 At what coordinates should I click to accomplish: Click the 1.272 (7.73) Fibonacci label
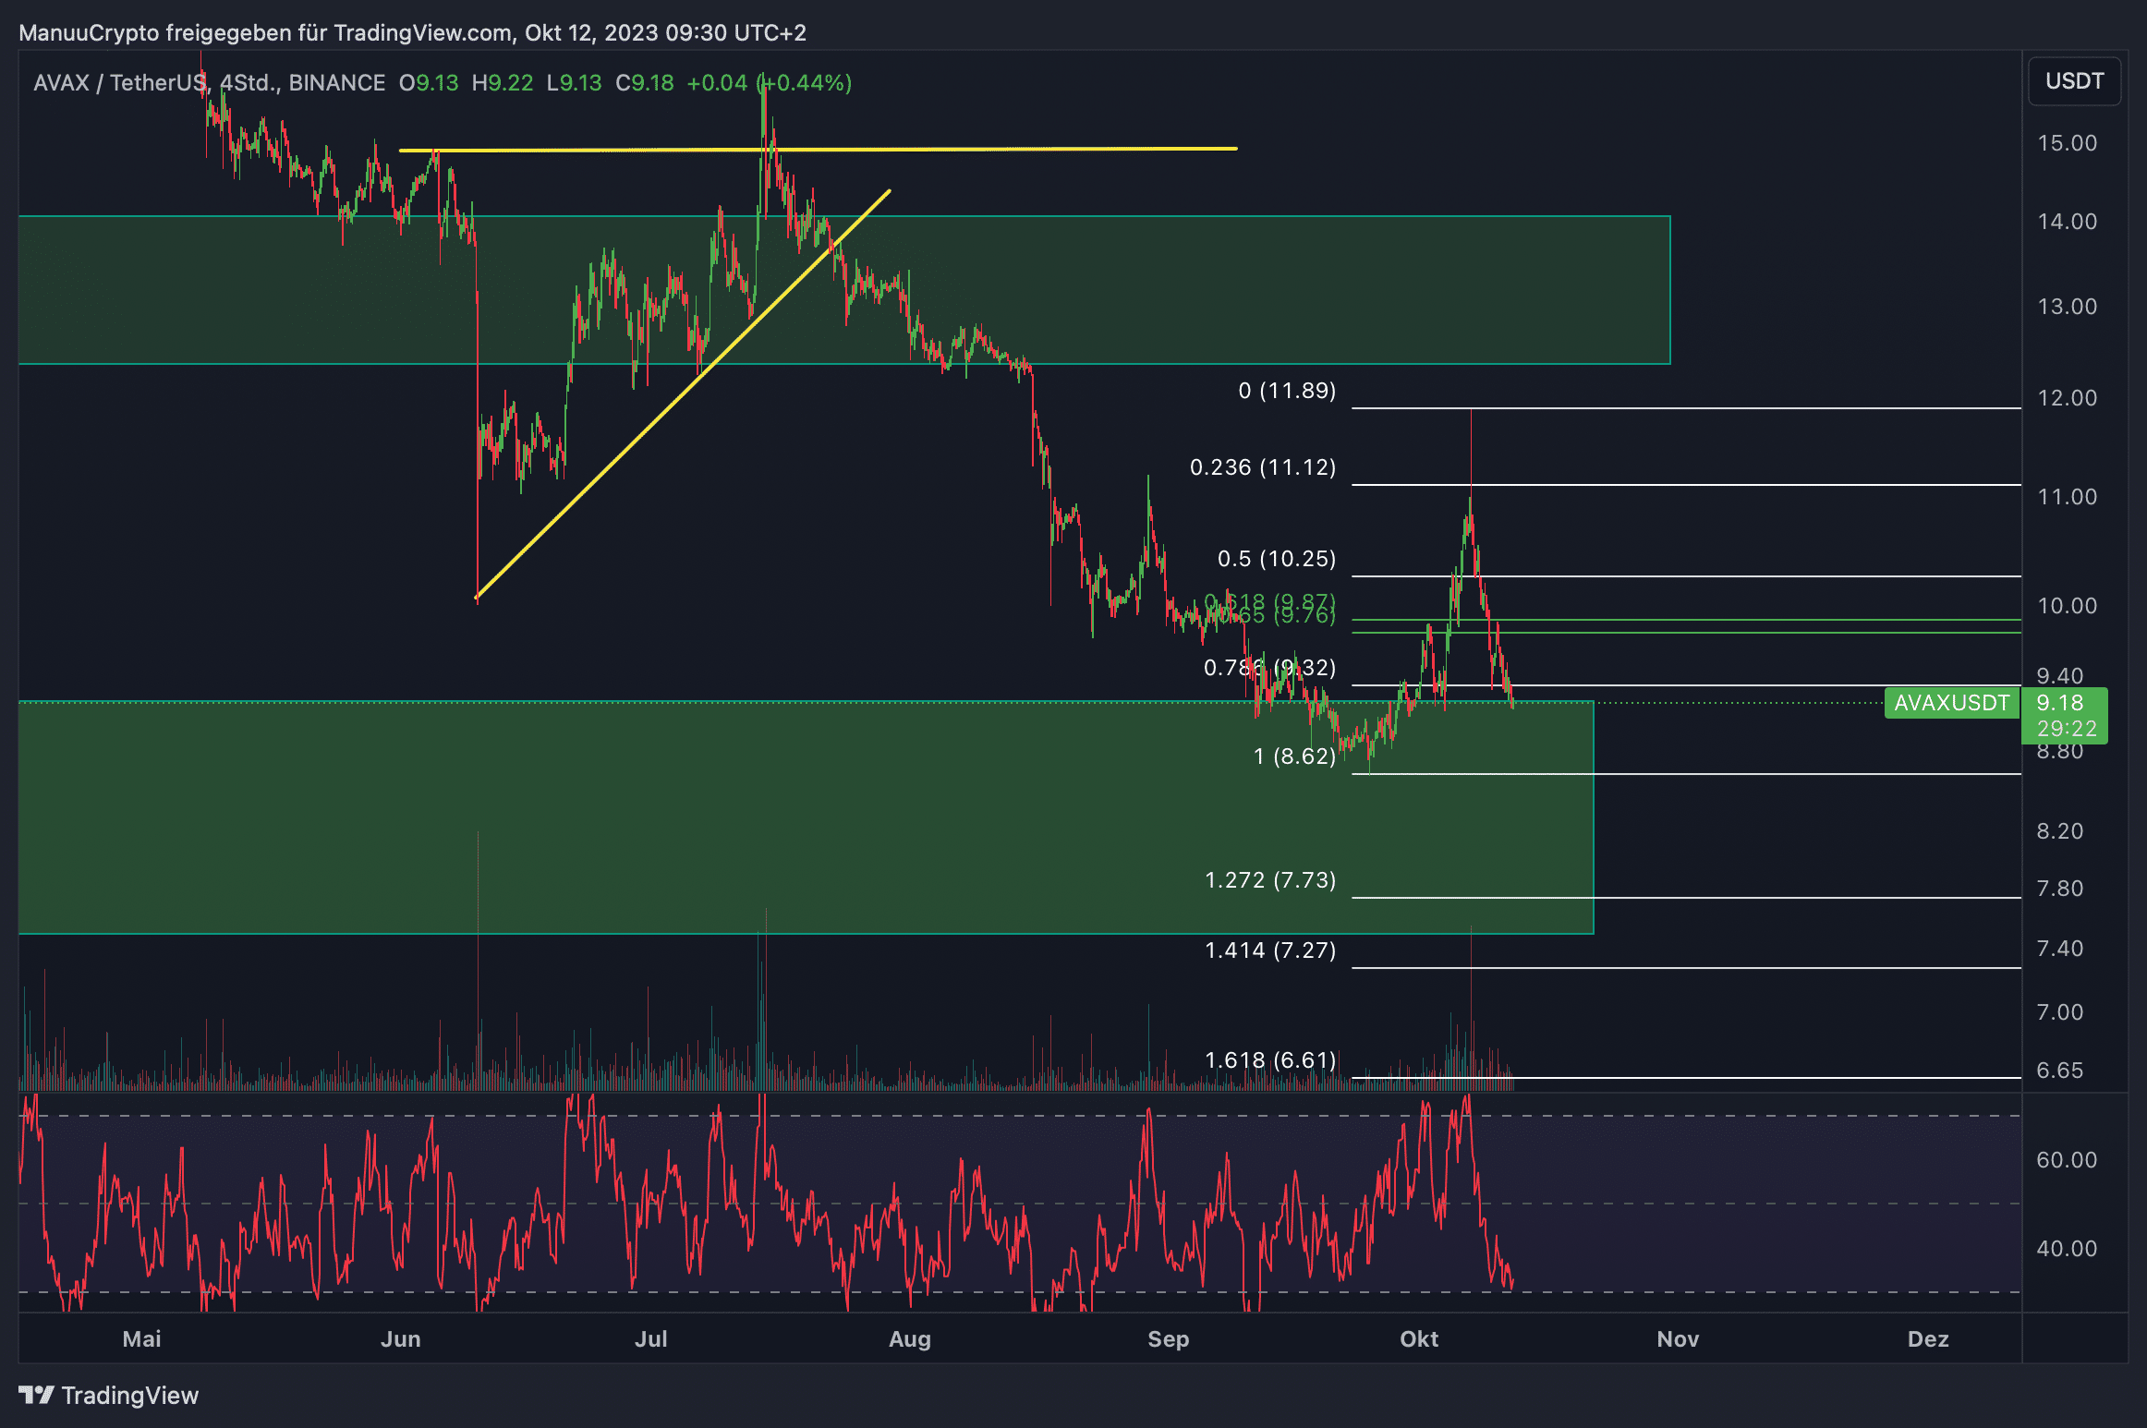tap(1270, 880)
